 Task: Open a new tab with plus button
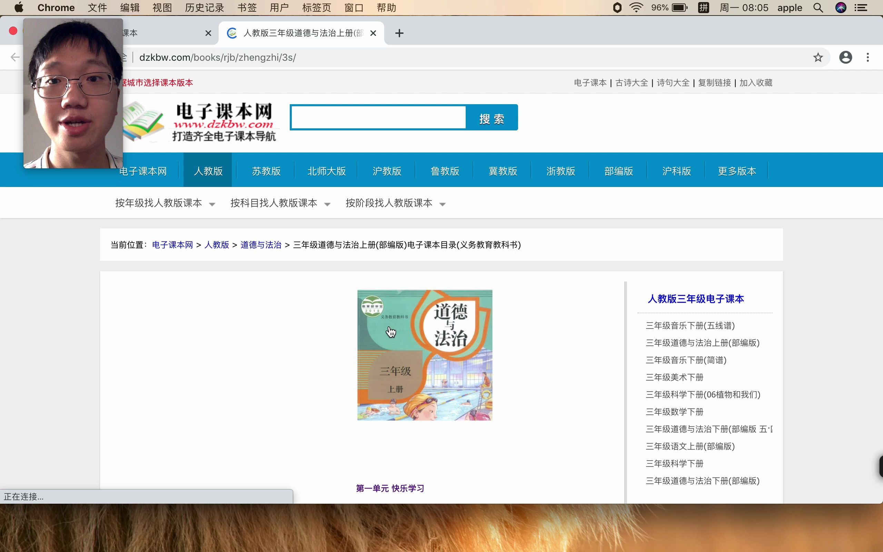pos(399,33)
